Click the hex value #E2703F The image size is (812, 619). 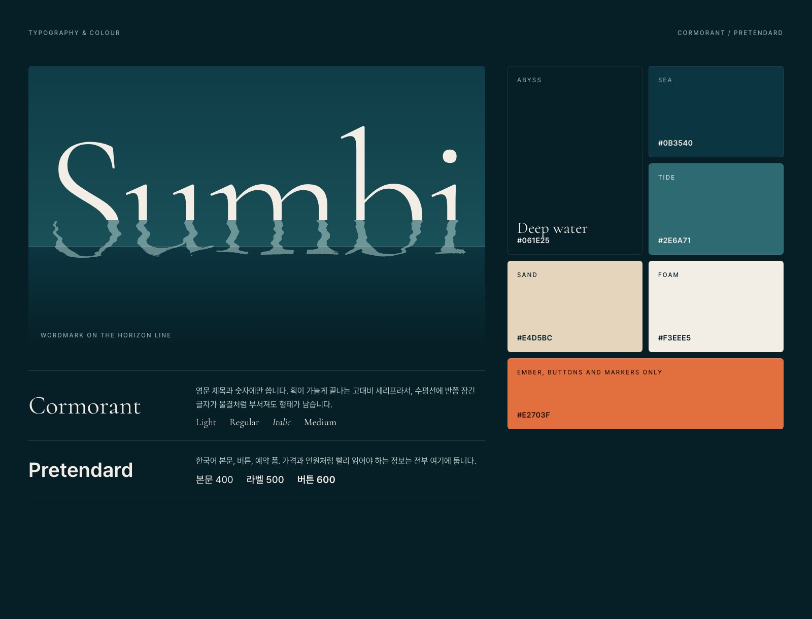533,415
